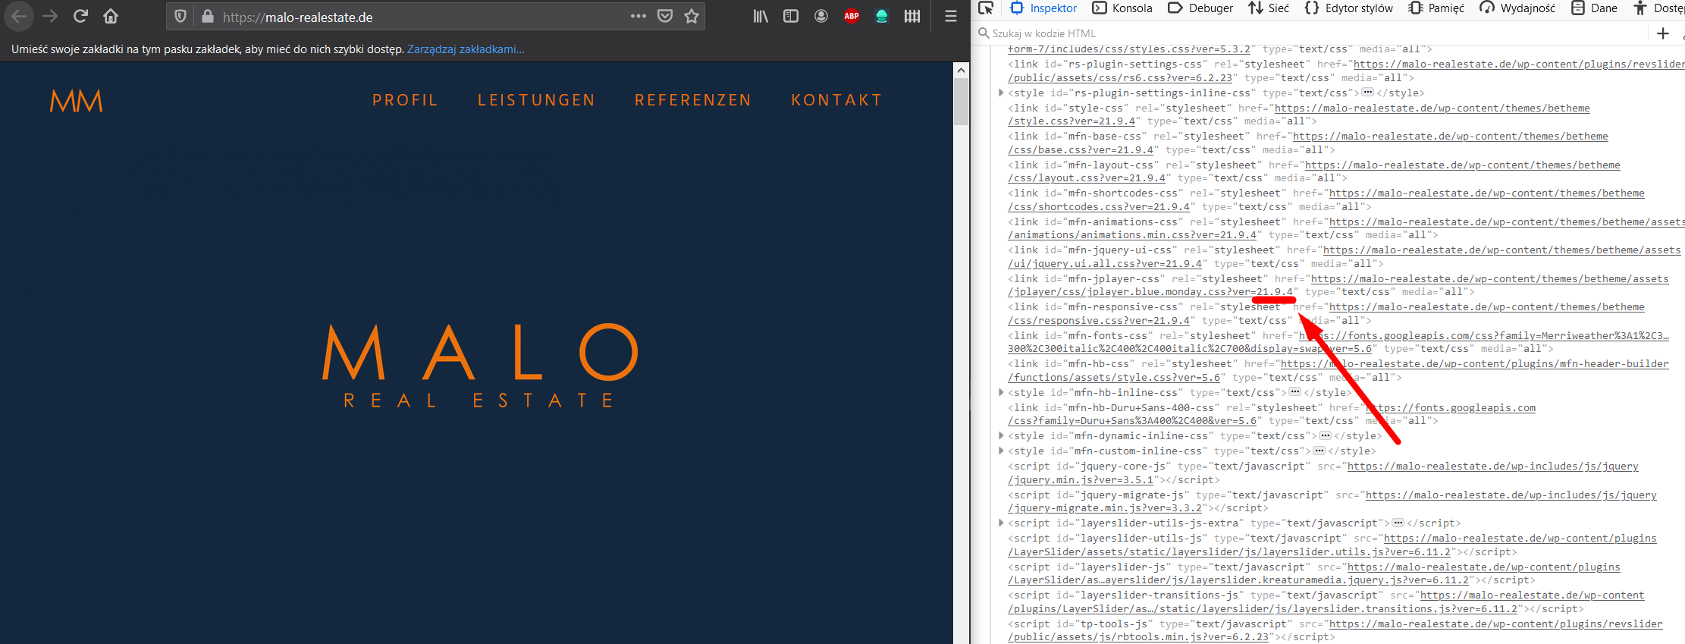Viewport: 1685px width, 644px height.
Task: Switch to Inspektor tab in DevTools
Action: (1043, 8)
